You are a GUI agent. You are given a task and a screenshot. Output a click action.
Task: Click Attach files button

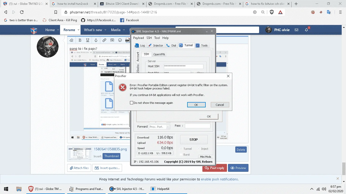(79, 168)
